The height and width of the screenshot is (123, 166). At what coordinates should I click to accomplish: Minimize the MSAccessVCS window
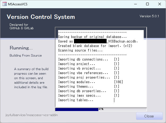[136, 4]
